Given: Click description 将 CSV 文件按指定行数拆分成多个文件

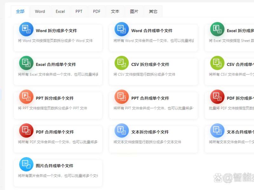Looking at the screenshot, I should click(144, 74).
